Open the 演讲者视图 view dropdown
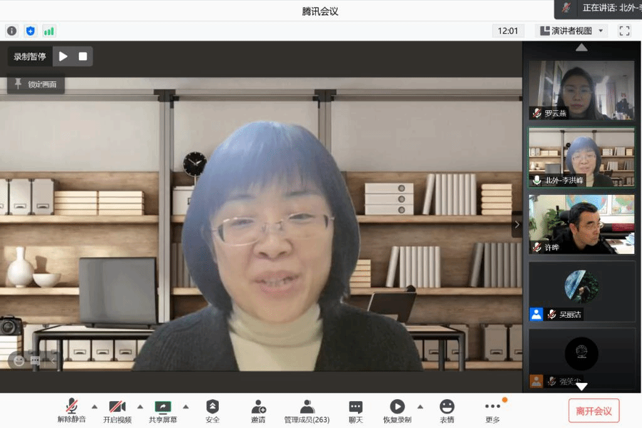This screenshot has width=642, height=428. coord(571,31)
